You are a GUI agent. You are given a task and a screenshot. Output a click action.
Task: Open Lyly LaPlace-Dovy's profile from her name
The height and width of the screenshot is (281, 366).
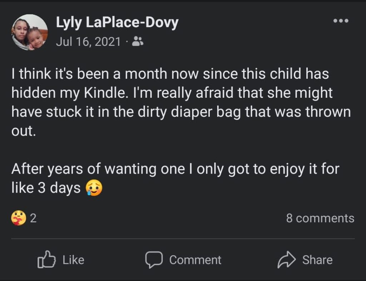(117, 23)
